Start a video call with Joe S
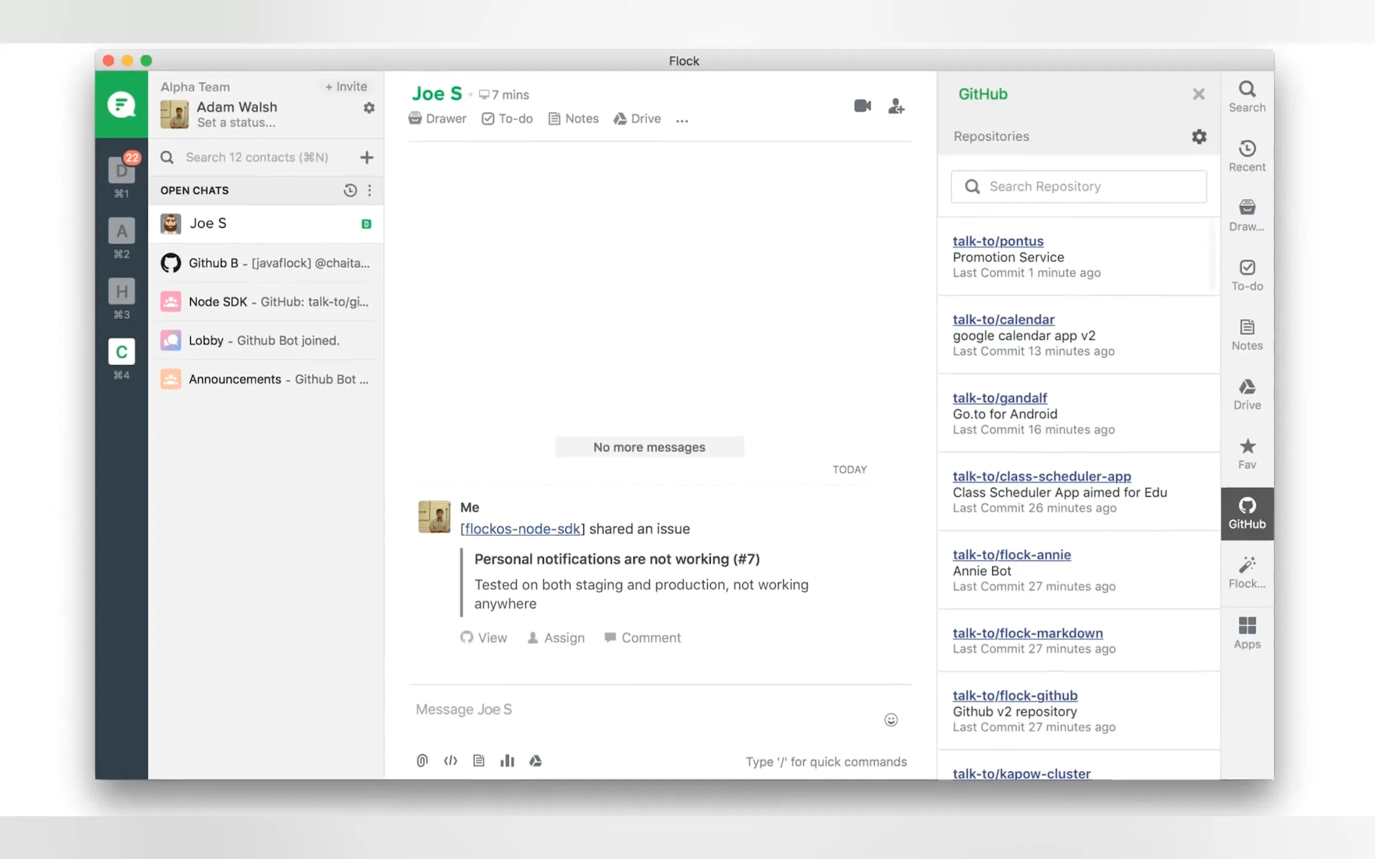This screenshot has height=859, width=1375. pyautogui.click(x=862, y=105)
